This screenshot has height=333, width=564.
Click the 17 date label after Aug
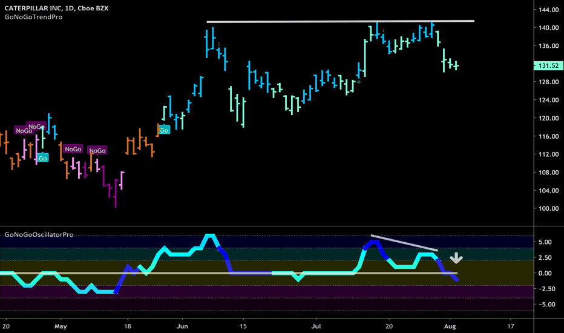[511, 326]
